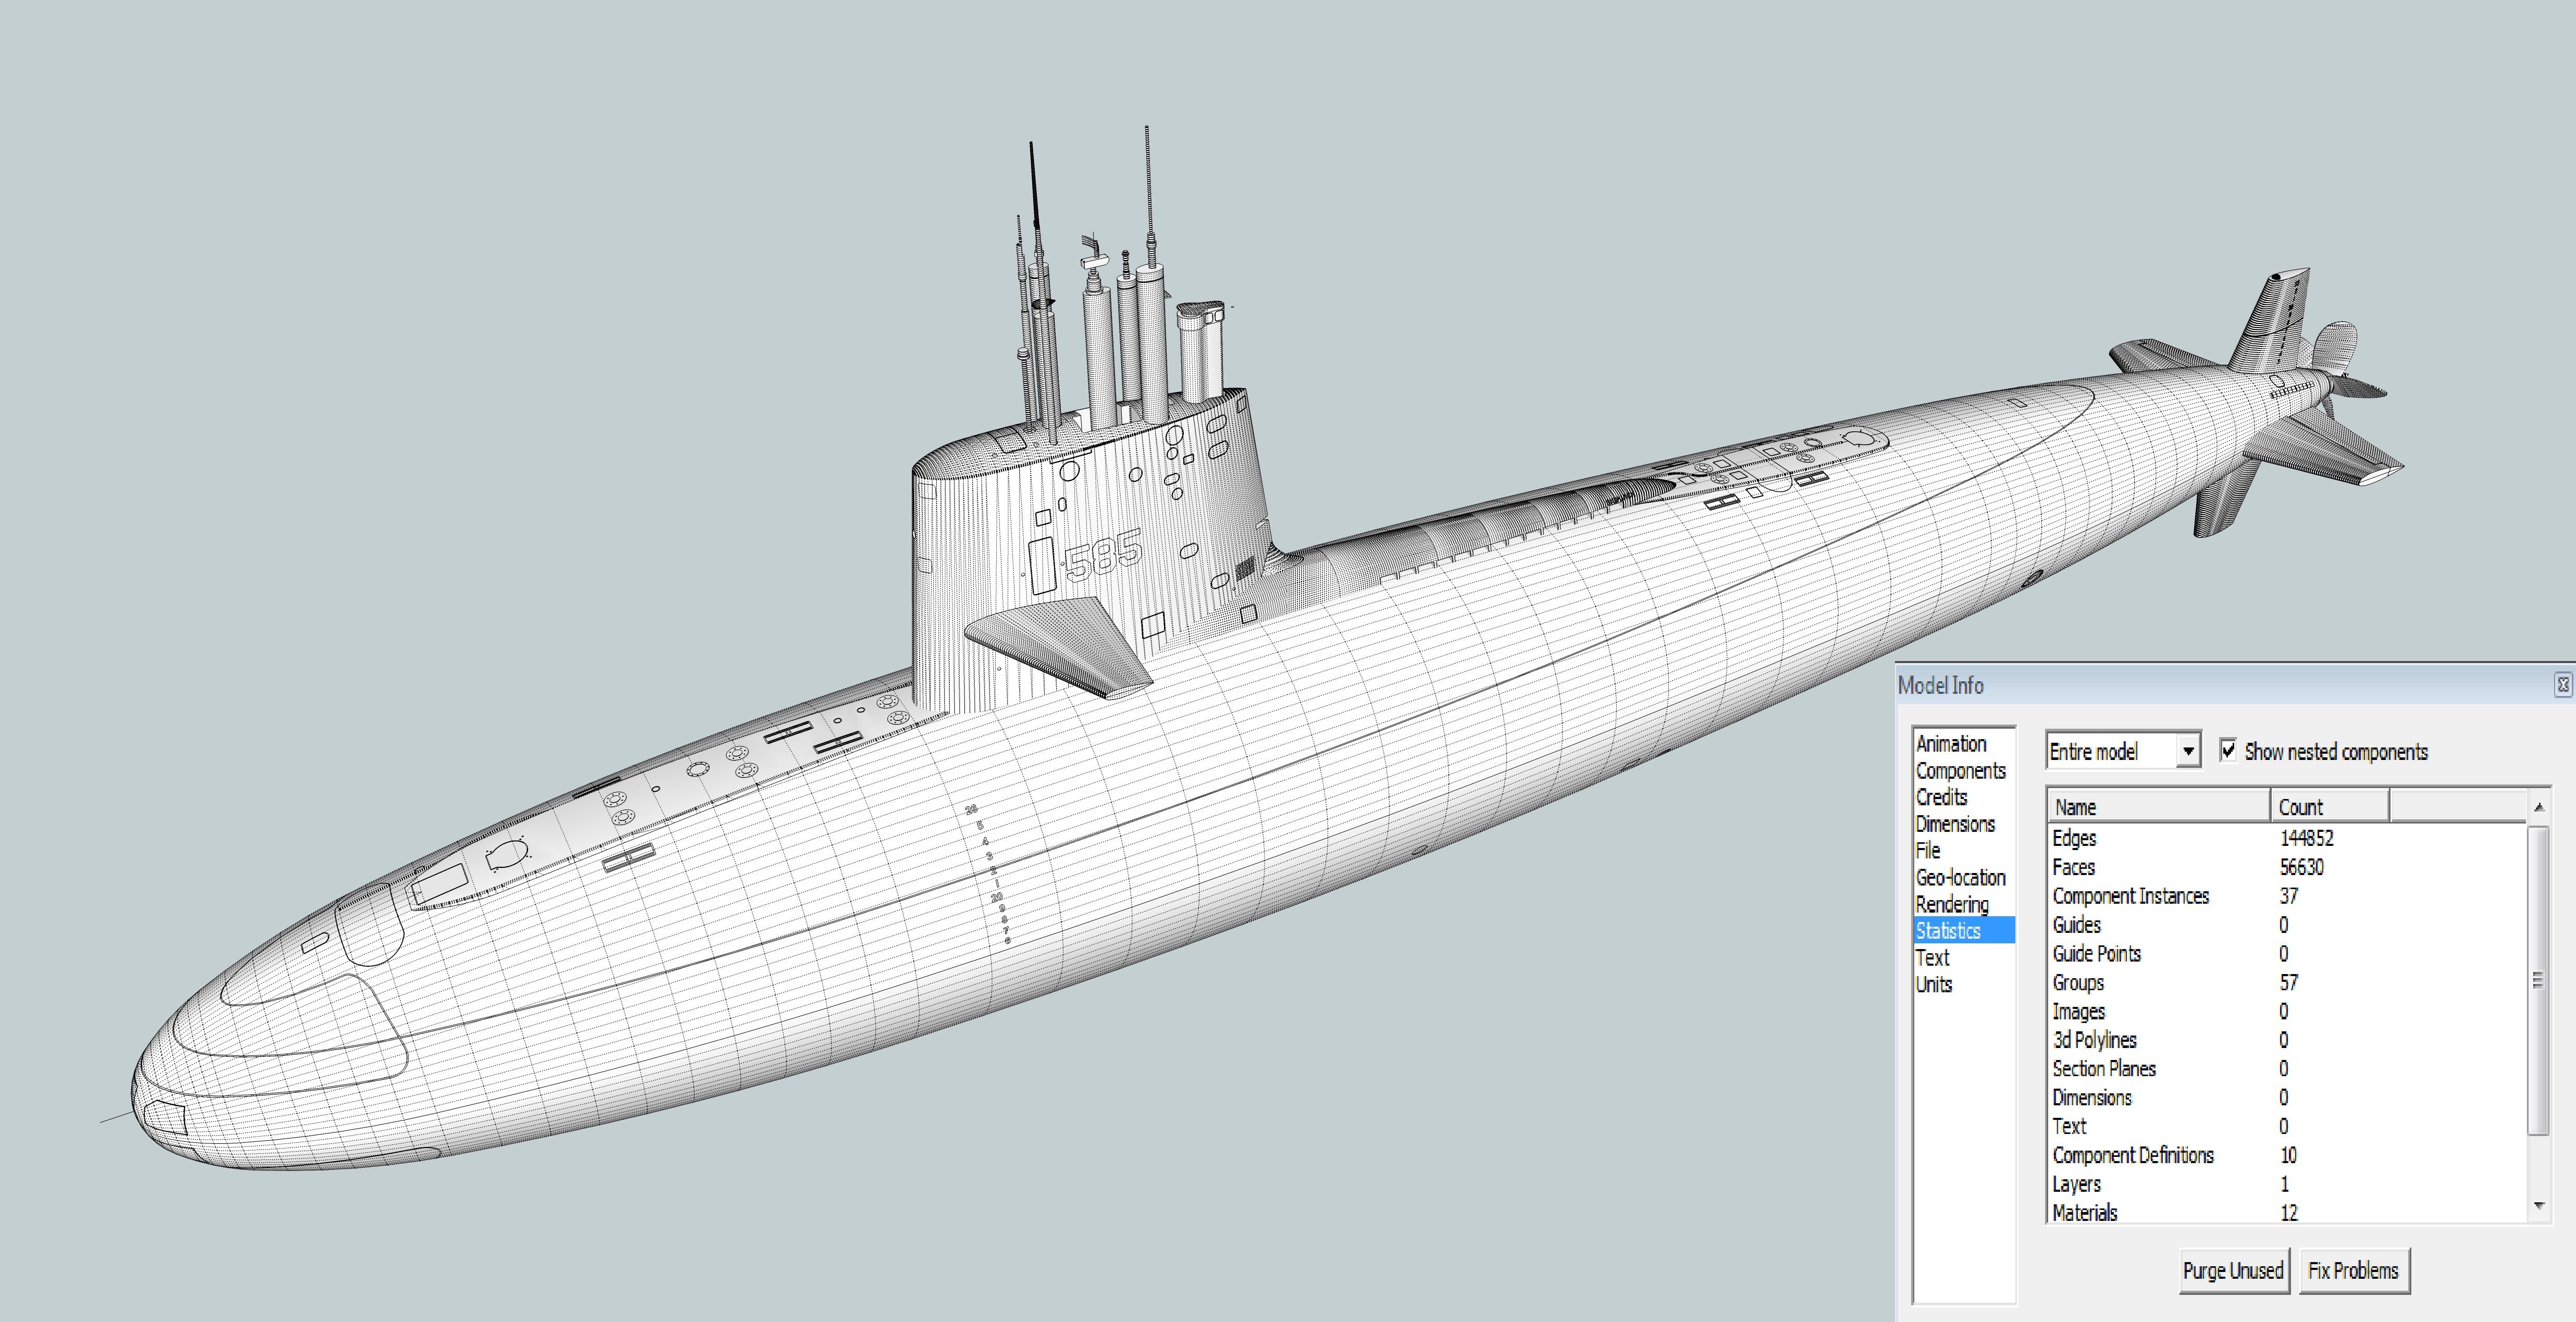Open the Entire model dropdown

click(x=2188, y=751)
